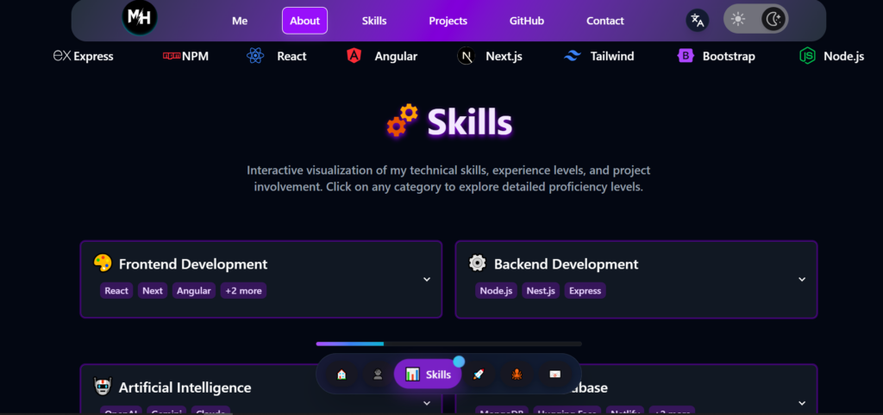Click the scroll progress bar
The width and height of the screenshot is (883, 415).
(x=448, y=344)
